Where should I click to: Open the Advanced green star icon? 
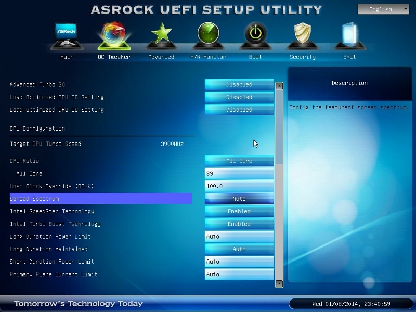pyautogui.click(x=161, y=36)
